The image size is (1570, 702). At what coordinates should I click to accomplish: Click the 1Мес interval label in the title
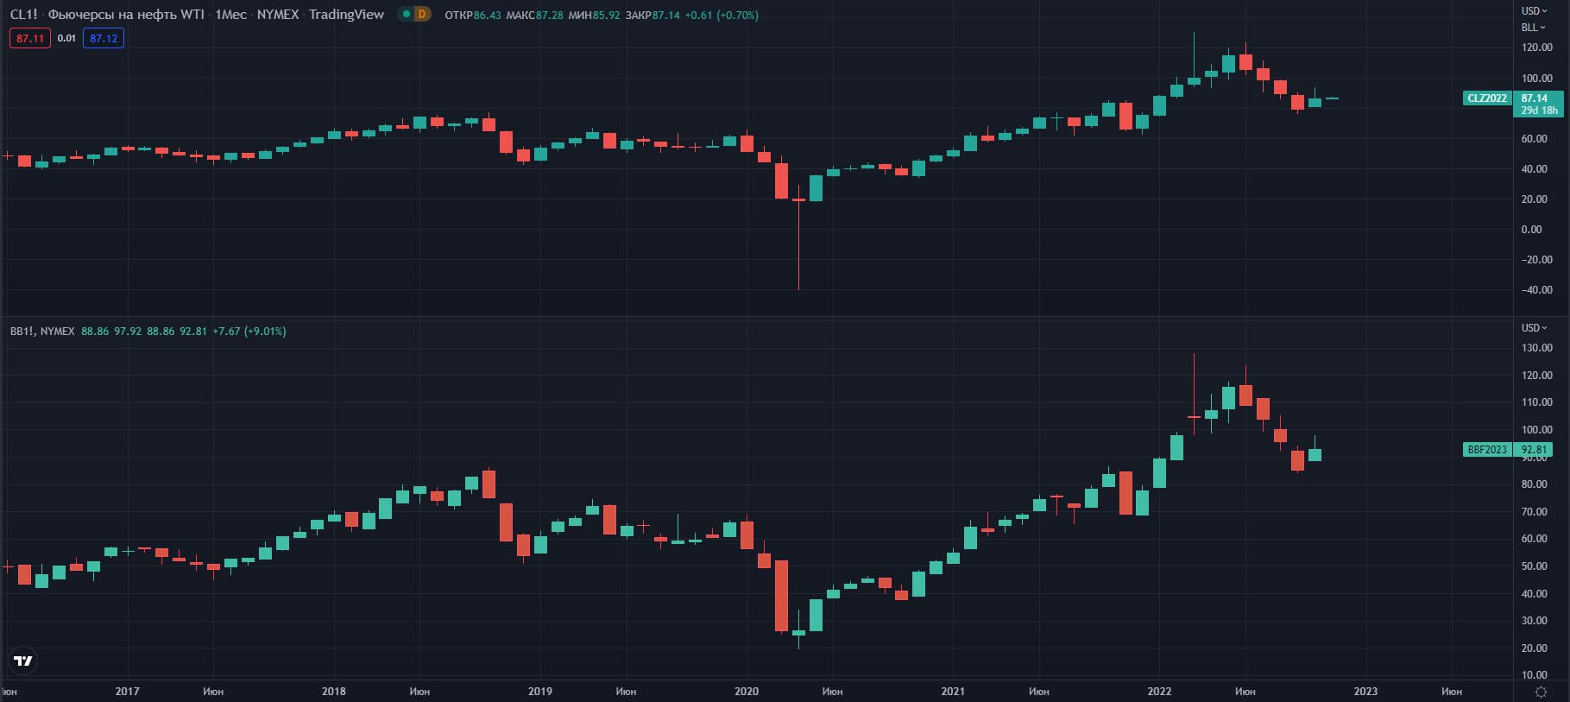[x=230, y=14]
